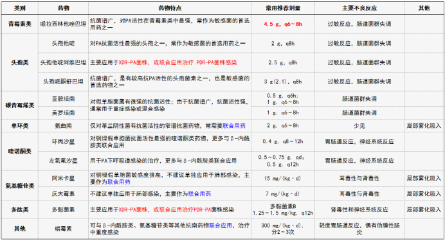The height and width of the screenshot is (241, 445).
Task: Select dose cell 3 g(2:1), q8h
Action: click(283, 82)
